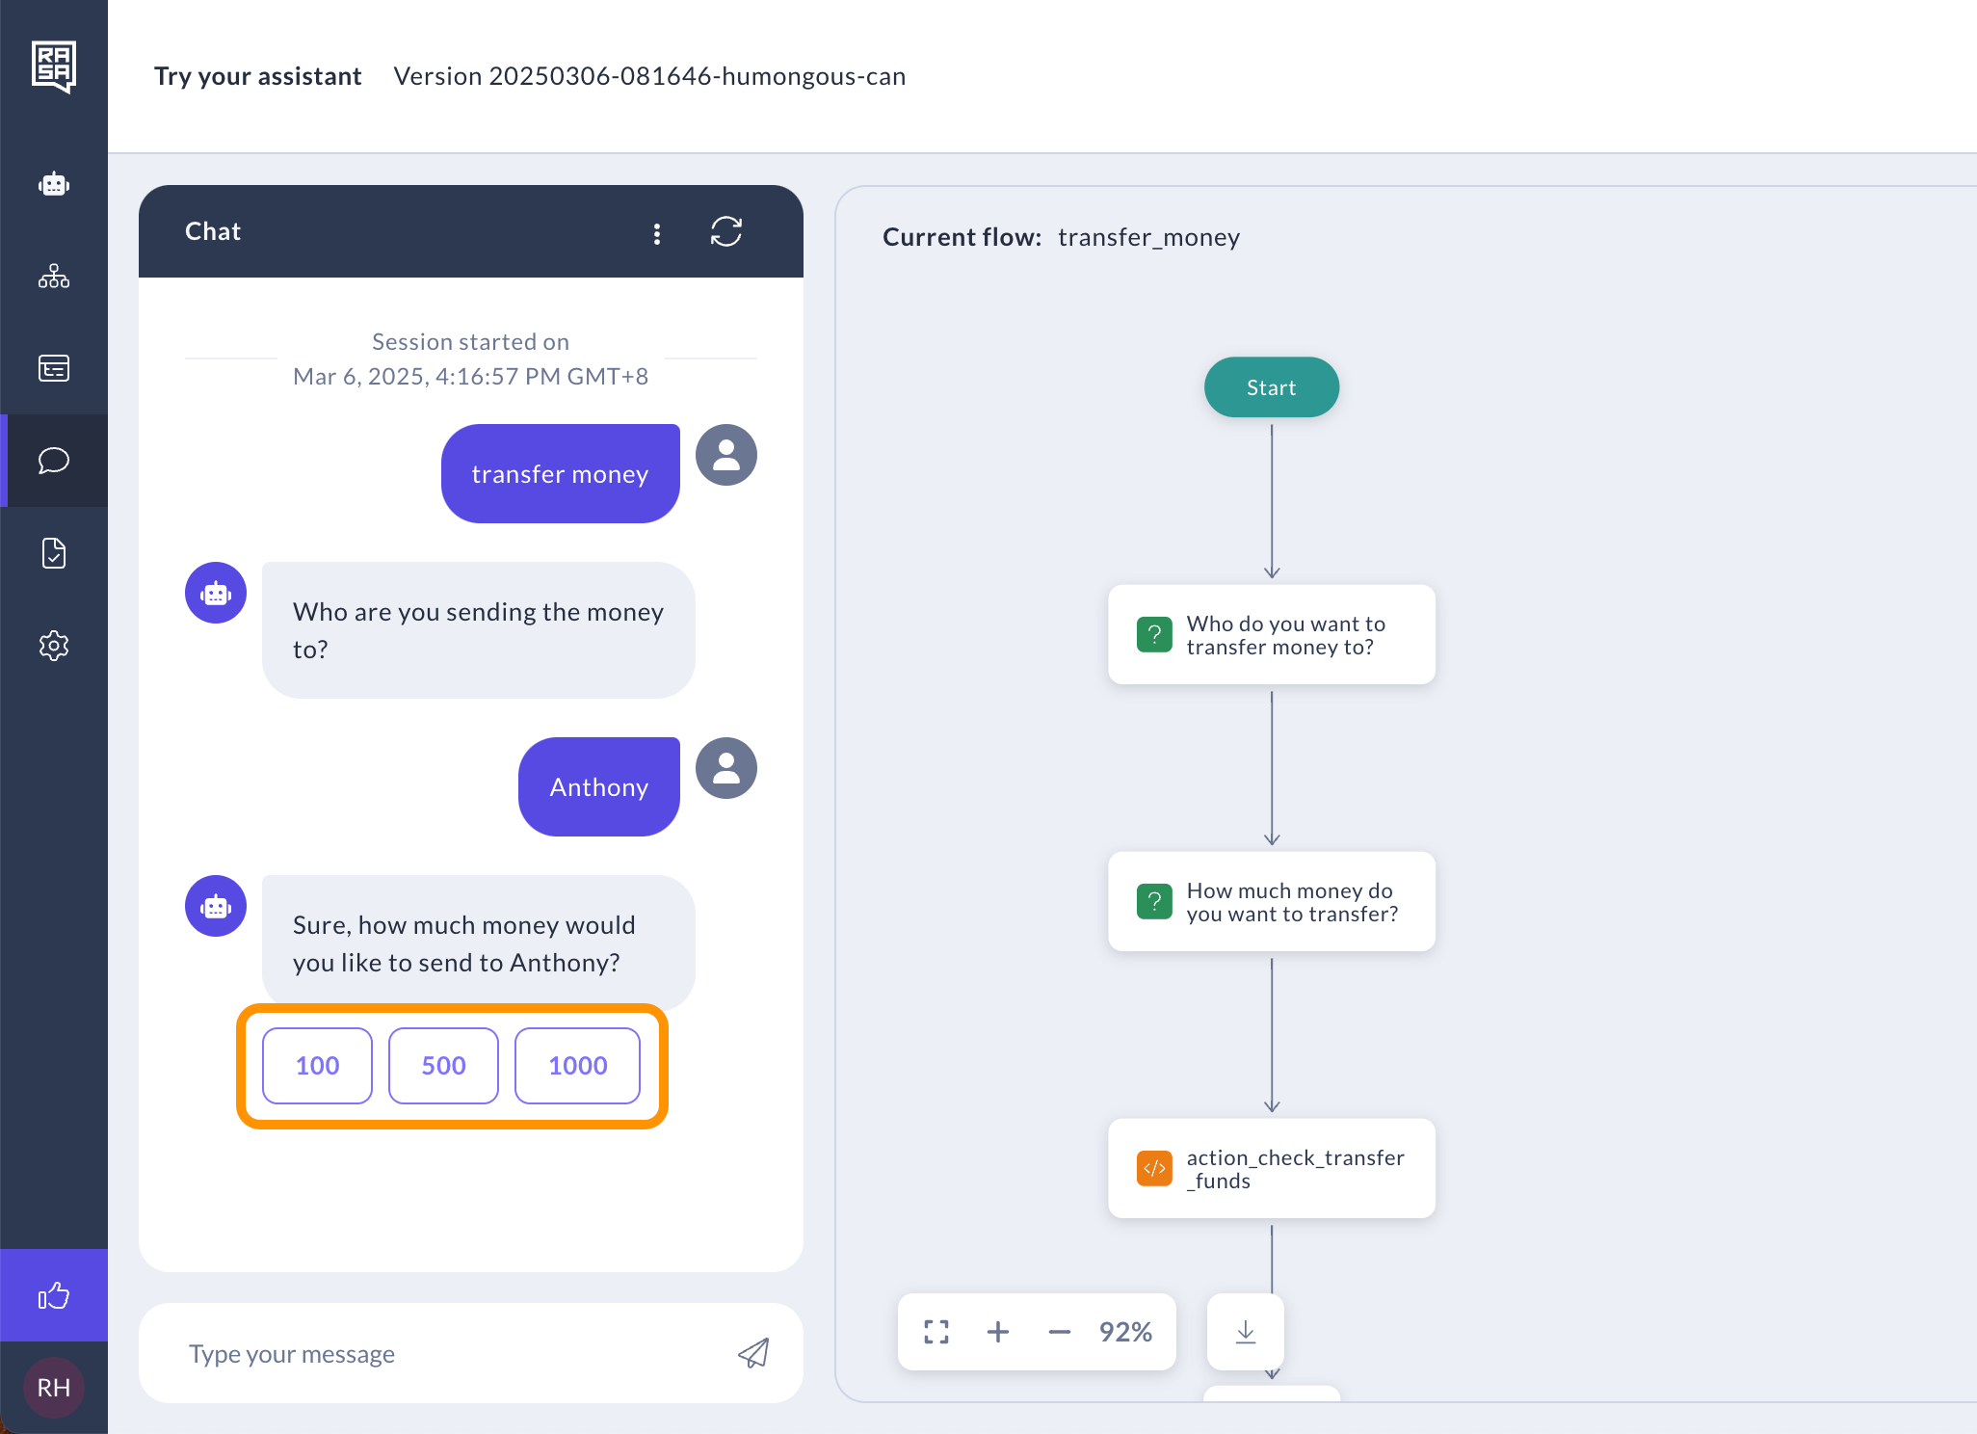Zoom in on the flow with the plus

point(998,1332)
